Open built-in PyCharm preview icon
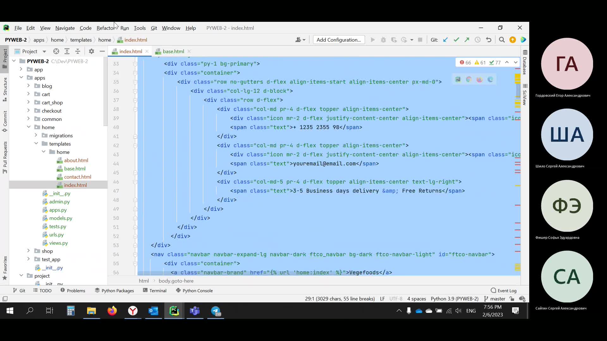 tap(458, 80)
